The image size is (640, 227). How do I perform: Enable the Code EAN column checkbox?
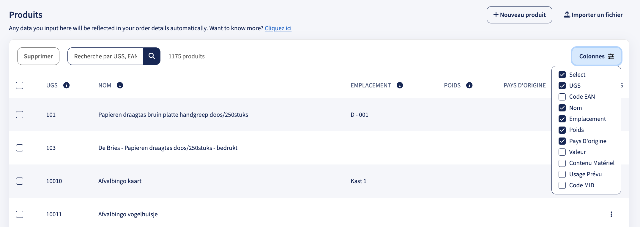click(x=562, y=97)
